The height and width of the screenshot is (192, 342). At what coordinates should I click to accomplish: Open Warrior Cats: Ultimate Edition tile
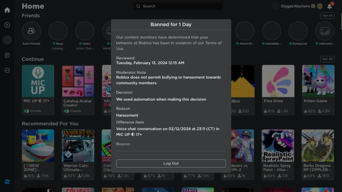[x=78, y=146]
